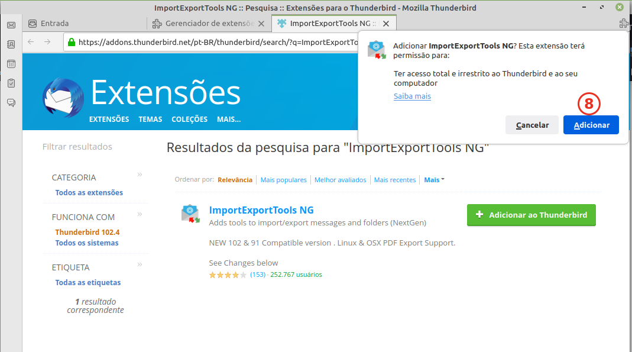Viewport: 632px width, 352px height.
Task: Go forward with the right arrow button
Action: [x=47, y=42]
